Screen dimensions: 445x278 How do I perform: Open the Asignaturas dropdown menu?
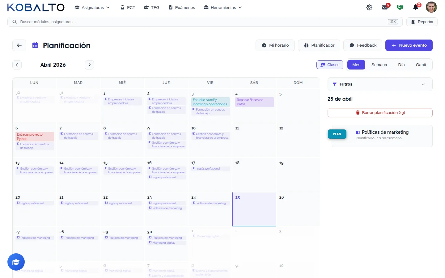92,7
